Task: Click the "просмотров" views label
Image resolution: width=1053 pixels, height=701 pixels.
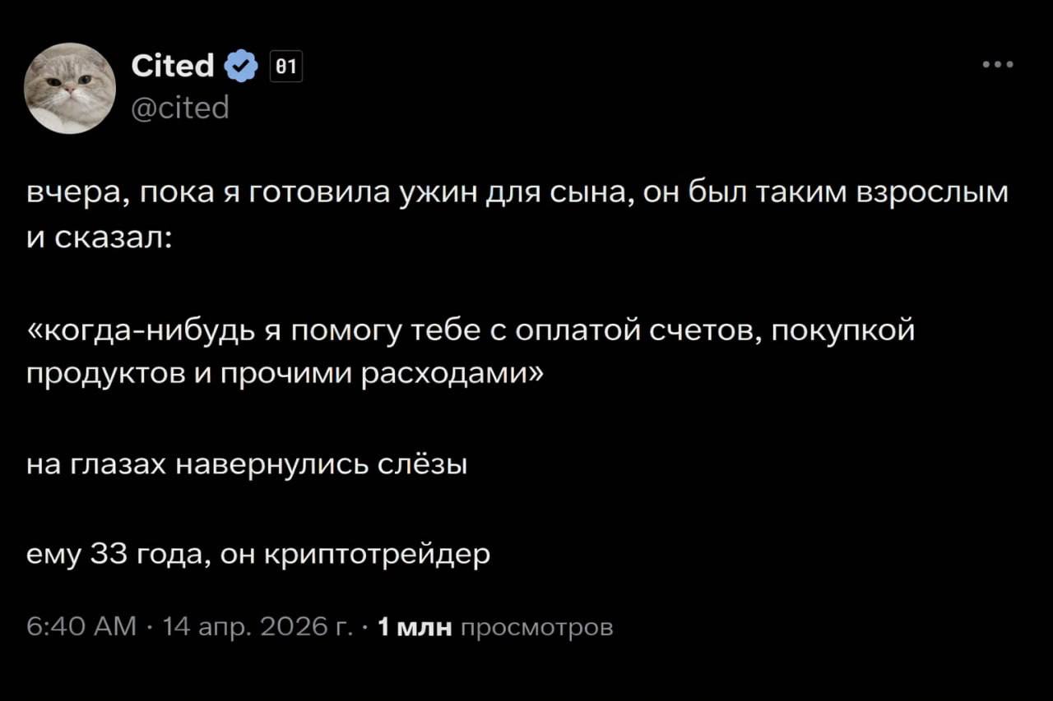Action: pyautogui.click(x=536, y=628)
